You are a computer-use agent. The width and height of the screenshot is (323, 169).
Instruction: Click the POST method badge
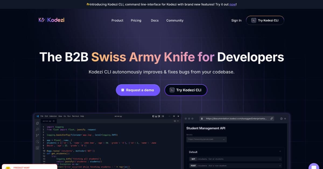coord(193,166)
